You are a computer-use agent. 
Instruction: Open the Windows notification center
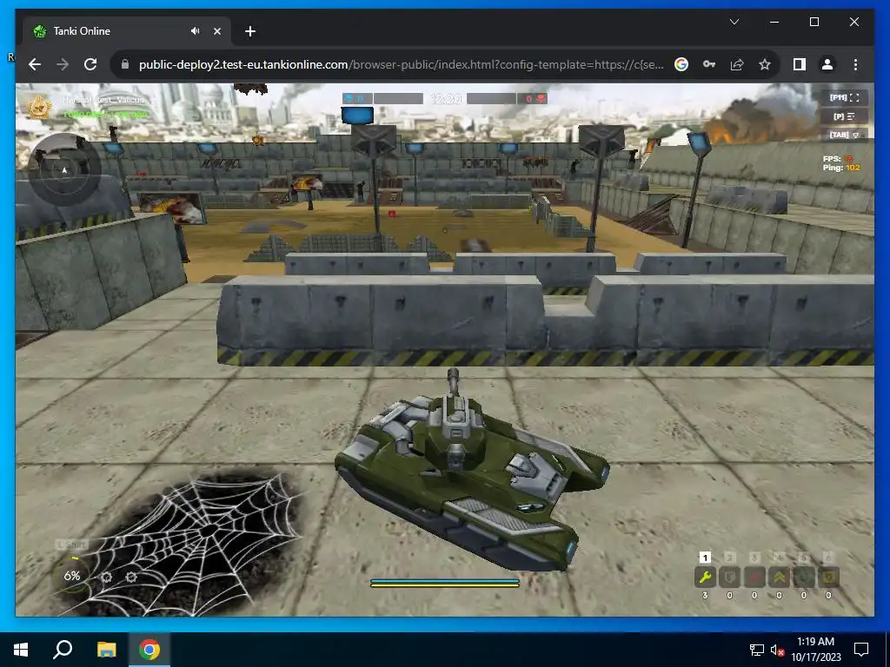[861, 650]
